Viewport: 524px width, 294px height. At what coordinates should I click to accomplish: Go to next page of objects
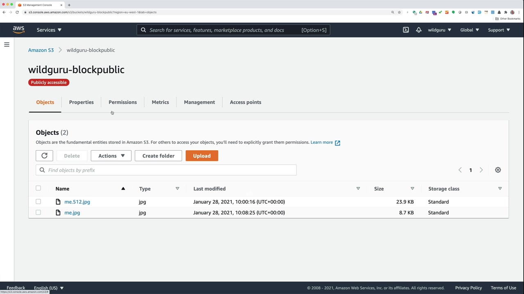click(481, 170)
